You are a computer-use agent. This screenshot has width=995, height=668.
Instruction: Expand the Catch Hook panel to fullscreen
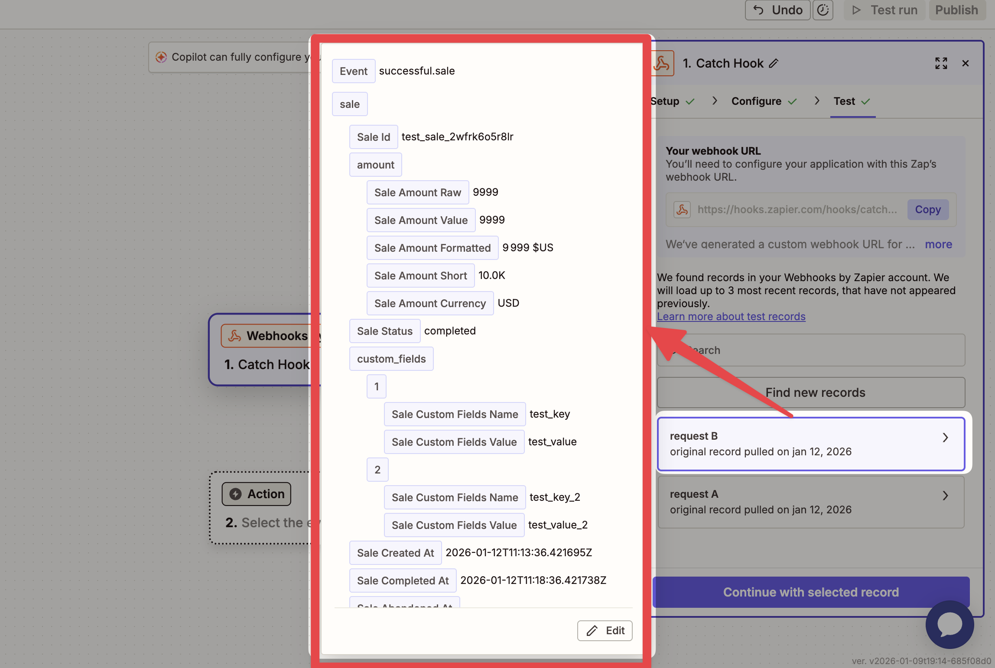941,64
